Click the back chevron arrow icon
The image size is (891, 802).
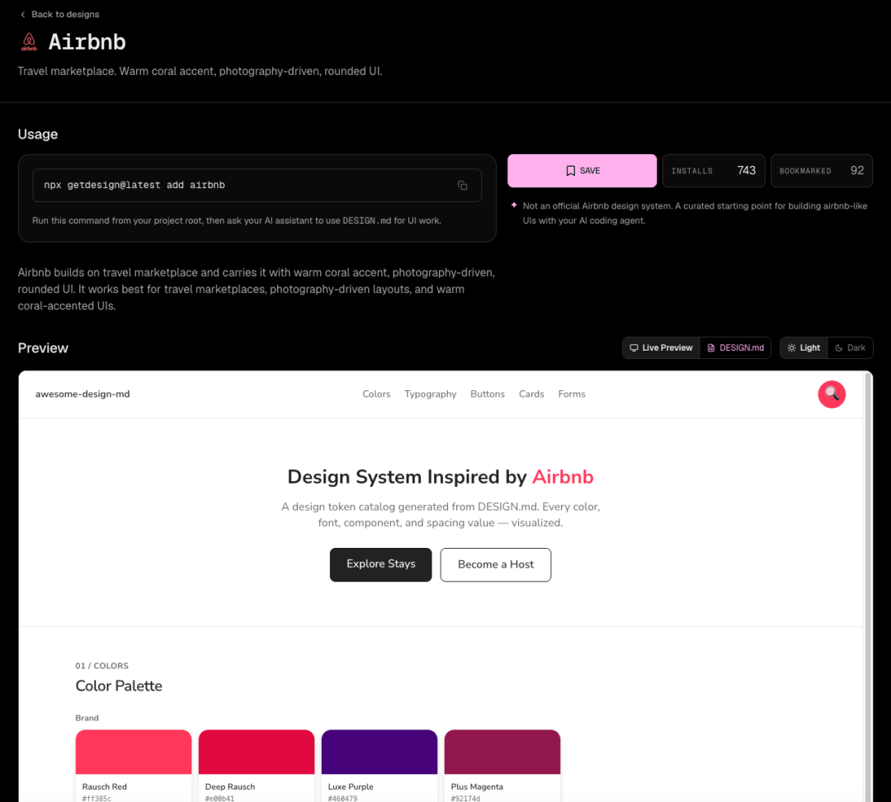point(22,15)
